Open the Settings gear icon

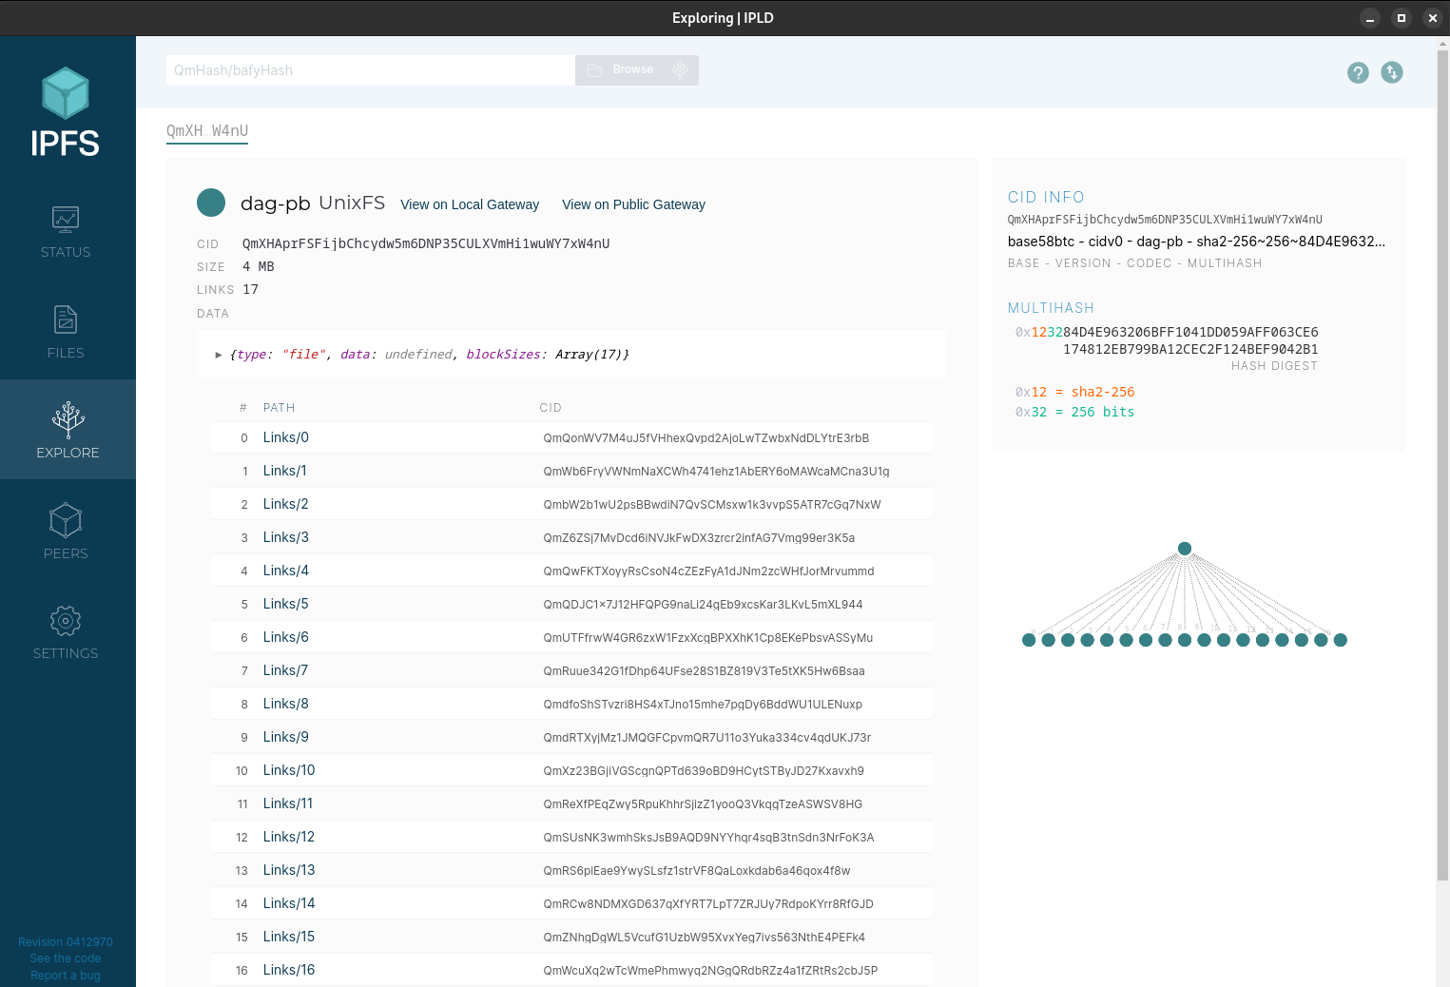(x=66, y=621)
